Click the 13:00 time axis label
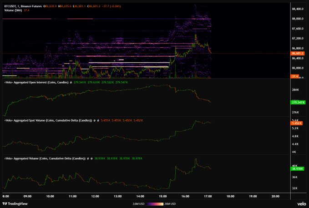The width and height of the screenshot is (309, 208). click(x=118, y=196)
